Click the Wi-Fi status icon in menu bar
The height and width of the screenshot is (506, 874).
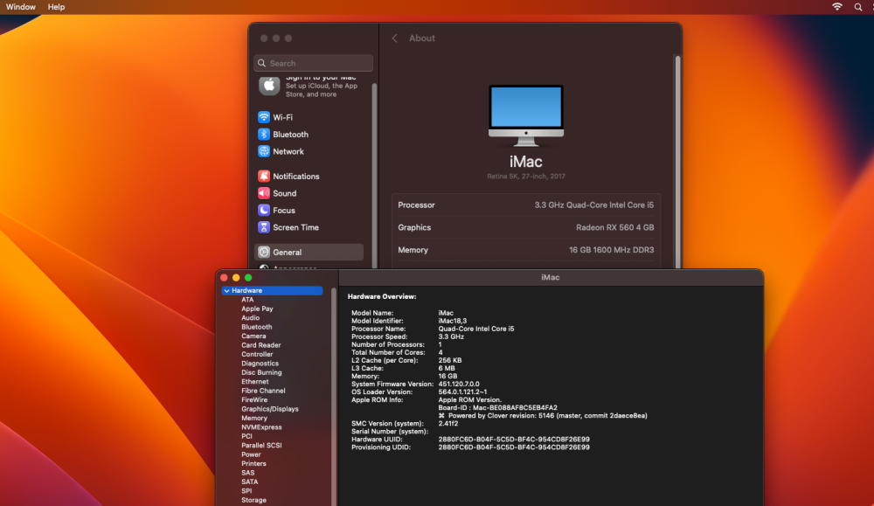tap(836, 7)
